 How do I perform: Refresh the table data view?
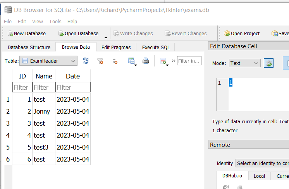tap(86, 61)
